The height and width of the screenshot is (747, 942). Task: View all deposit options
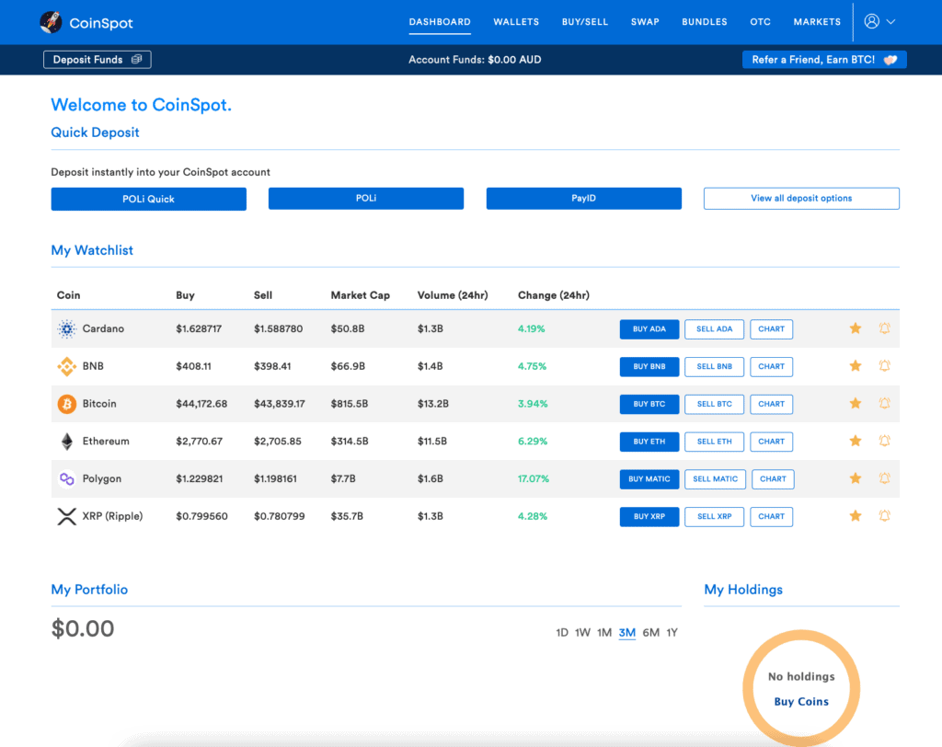pos(801,199)
